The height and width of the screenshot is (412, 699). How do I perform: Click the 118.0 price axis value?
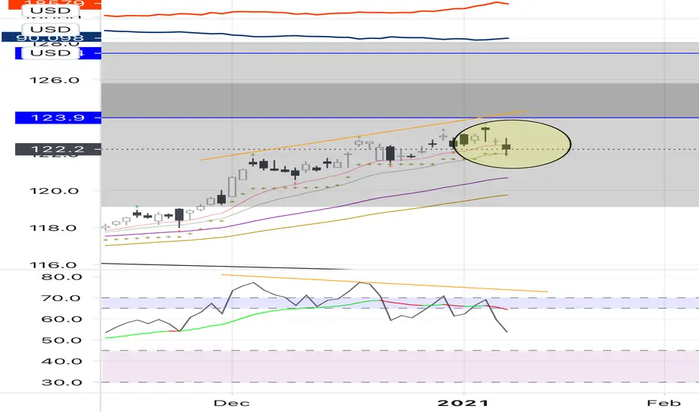(54, 228)
